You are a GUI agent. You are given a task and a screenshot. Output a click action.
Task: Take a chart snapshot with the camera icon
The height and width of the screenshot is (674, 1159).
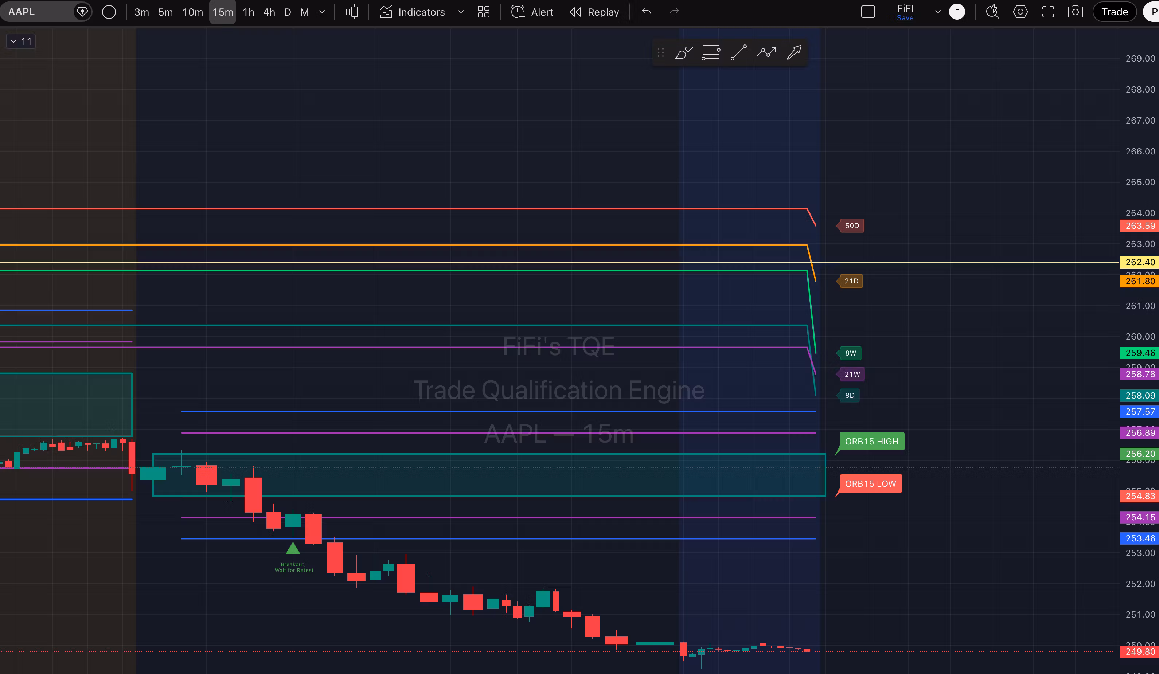[1075, 12]
